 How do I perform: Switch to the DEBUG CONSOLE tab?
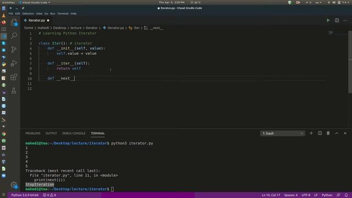[74, 133]
